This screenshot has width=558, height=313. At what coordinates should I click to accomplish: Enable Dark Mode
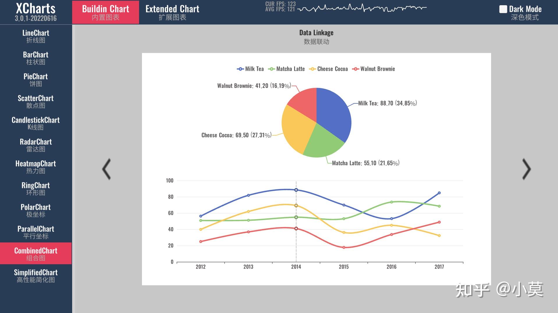click(x=503, y=10)
